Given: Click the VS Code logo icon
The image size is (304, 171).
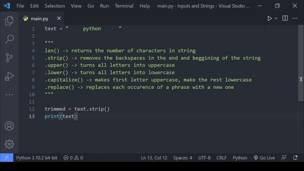Looking at the screenshot, I should pos(7,6).
